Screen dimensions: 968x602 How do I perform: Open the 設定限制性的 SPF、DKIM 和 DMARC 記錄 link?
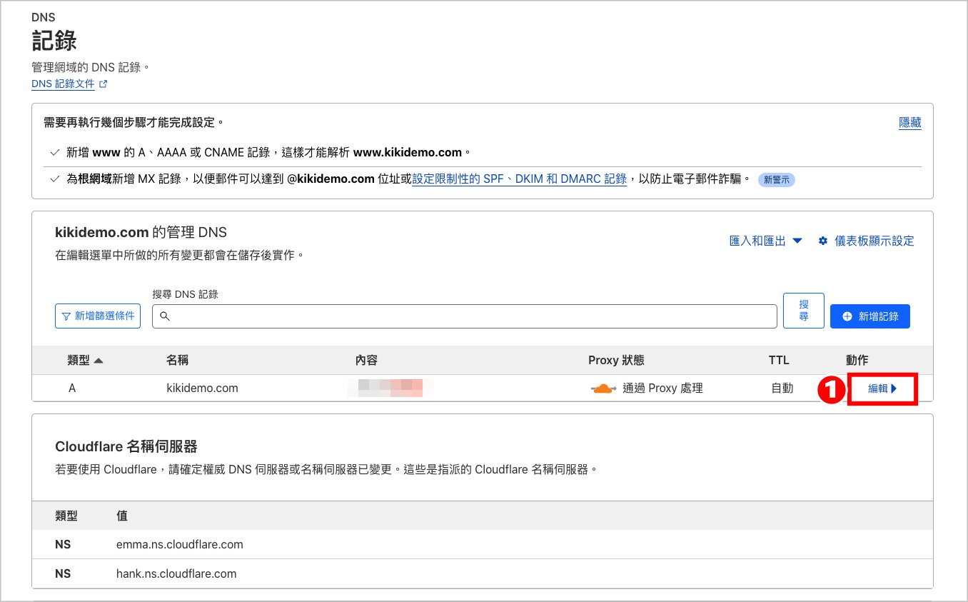[519, 179]
